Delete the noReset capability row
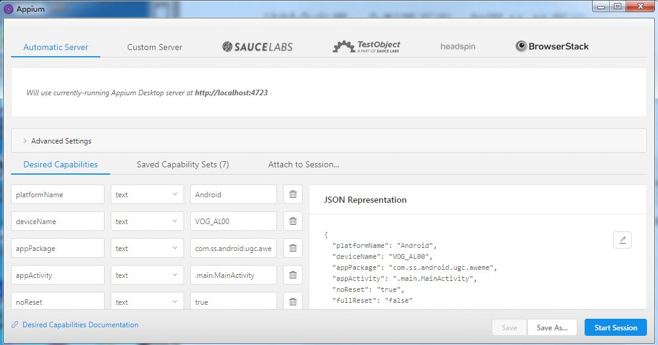The image size is (658, 345). click(293, 302)
